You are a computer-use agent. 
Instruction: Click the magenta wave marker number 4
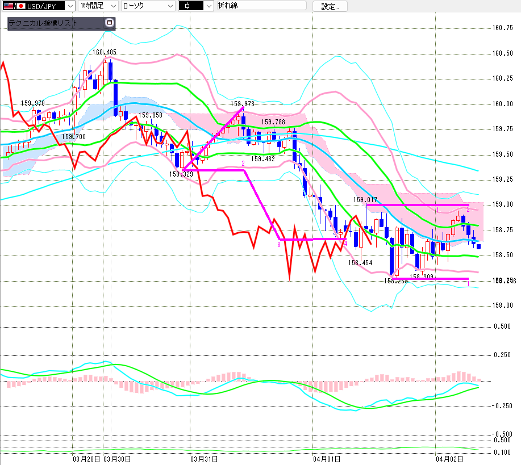[345, 243]
